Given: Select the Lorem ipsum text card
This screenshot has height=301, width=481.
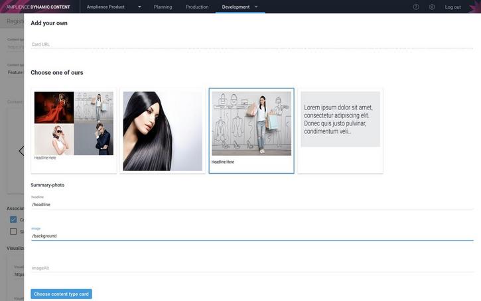Looking at the screenshot, I should [340, 131].
